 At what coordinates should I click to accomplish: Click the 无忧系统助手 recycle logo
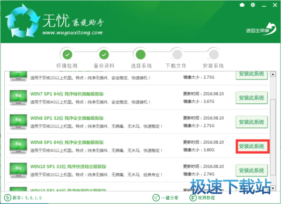22,21
